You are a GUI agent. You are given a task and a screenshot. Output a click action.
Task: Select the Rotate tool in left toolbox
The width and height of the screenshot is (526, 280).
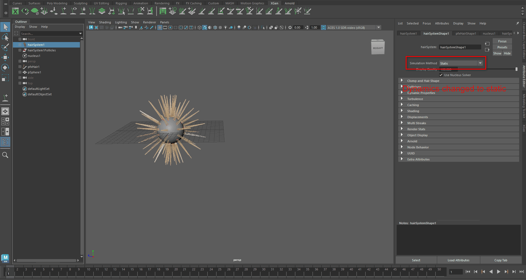point(5,68)
